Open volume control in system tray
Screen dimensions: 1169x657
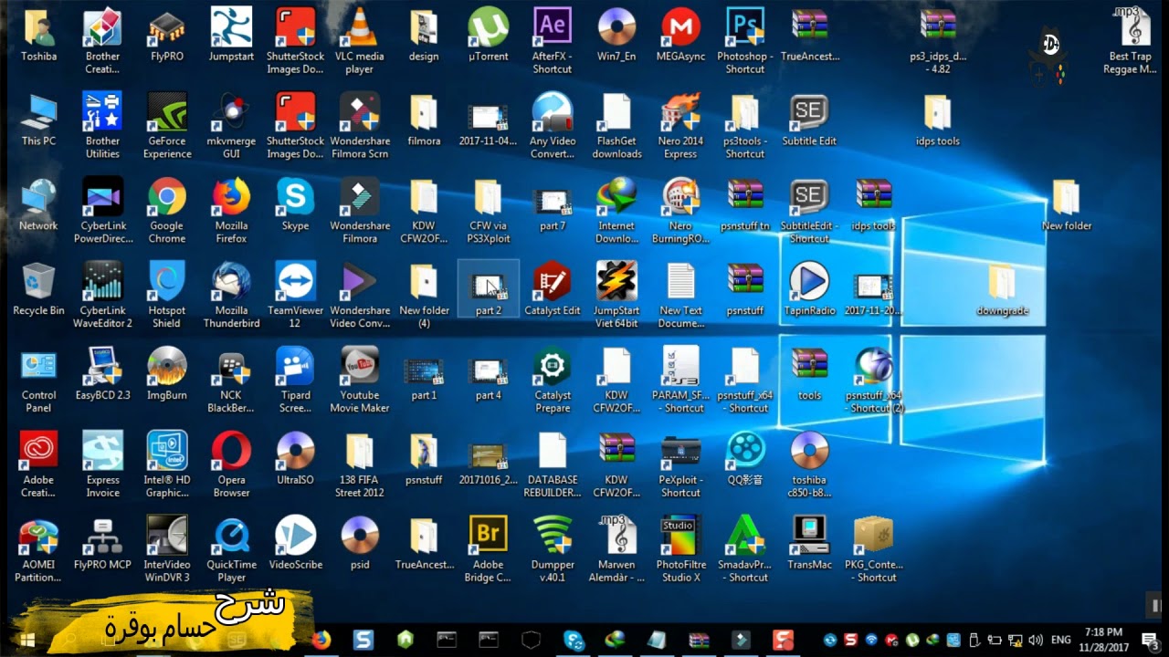click(1035, 640)
